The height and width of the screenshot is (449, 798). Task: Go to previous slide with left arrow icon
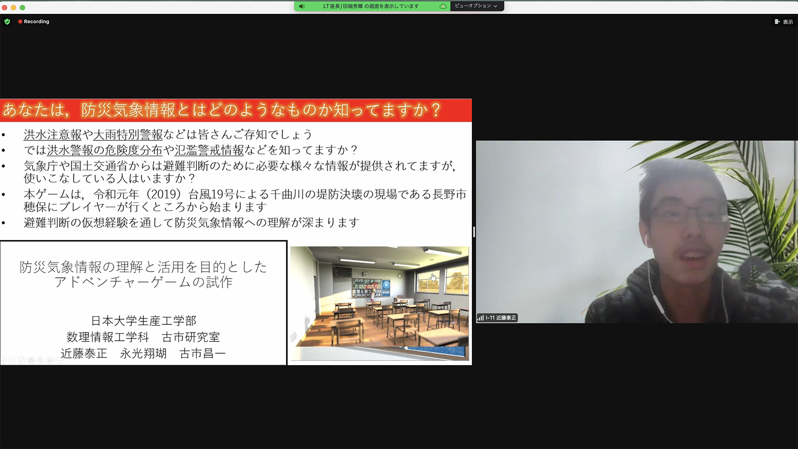pyautogui.click(x=3, y=361)
